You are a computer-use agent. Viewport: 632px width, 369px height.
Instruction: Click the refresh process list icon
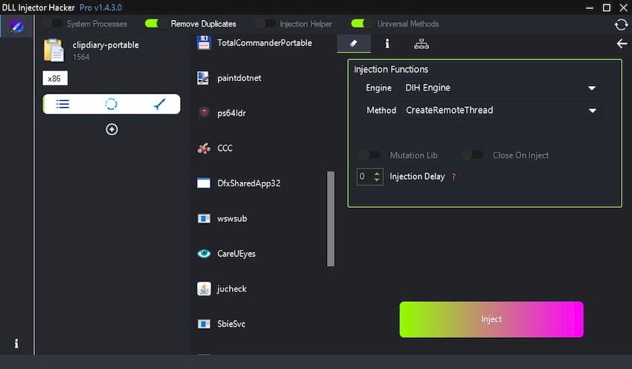click(621, 25)
